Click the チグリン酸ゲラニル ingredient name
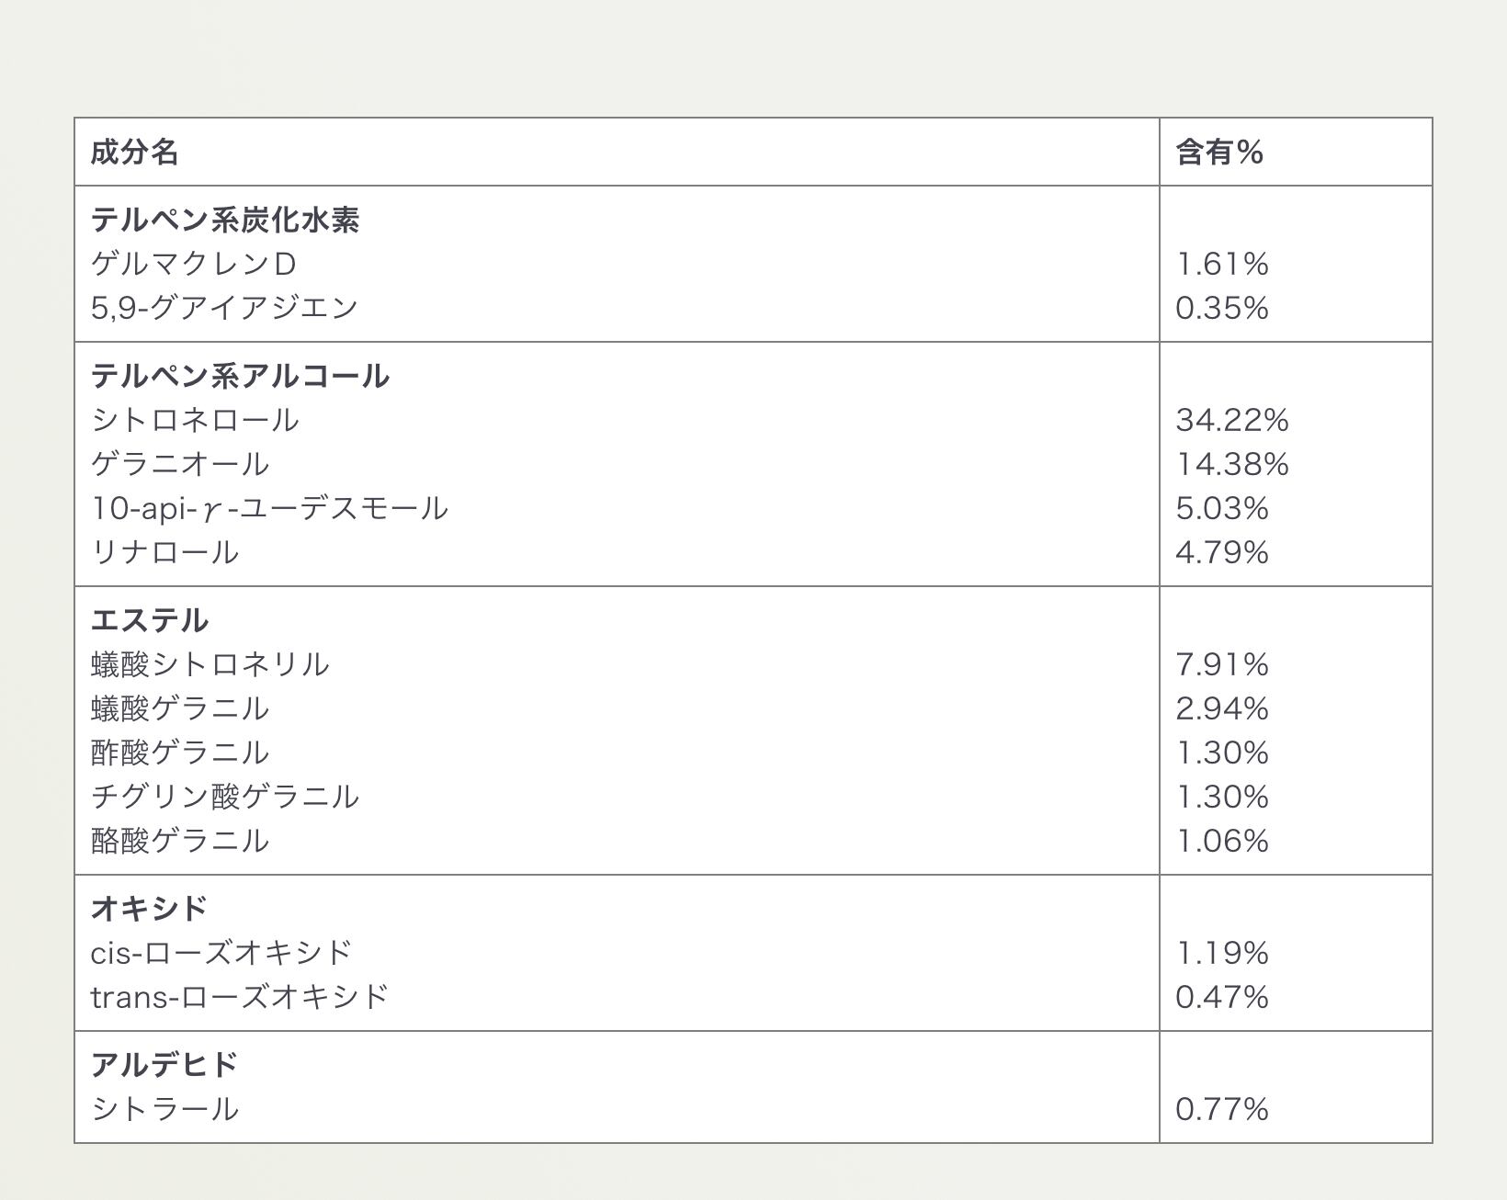The image size is (1507, 1200). pos(225,797)
